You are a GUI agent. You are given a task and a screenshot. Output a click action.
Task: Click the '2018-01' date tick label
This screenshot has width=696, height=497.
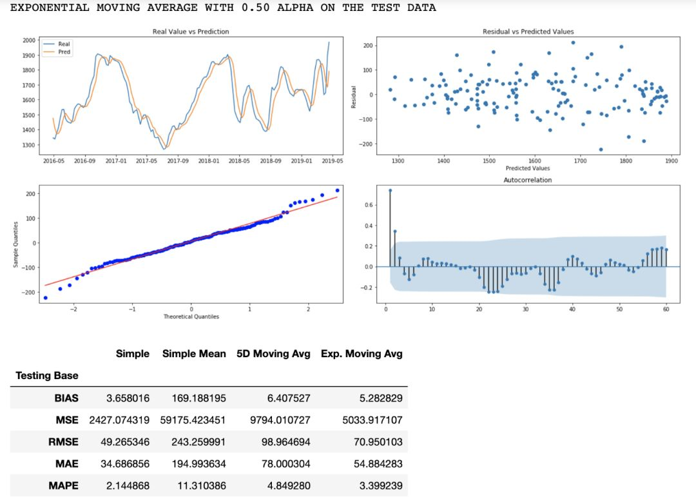pyautogui.click(x=209, y=161)
